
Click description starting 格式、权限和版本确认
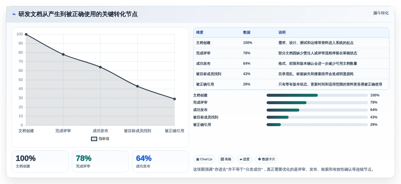point(318,64)
